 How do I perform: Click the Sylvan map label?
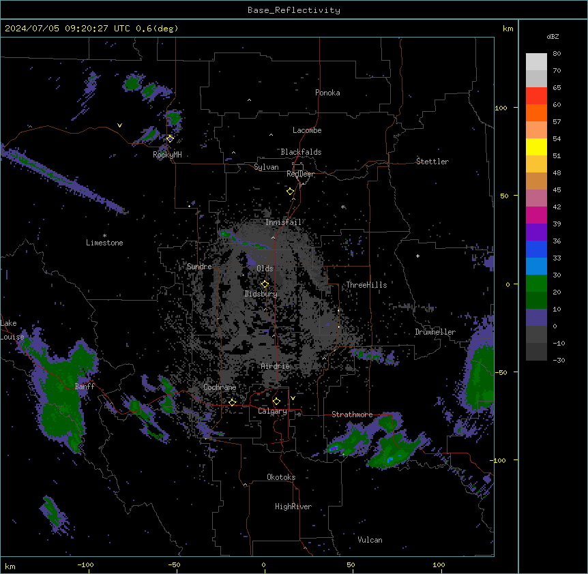(x=266, y=167)
